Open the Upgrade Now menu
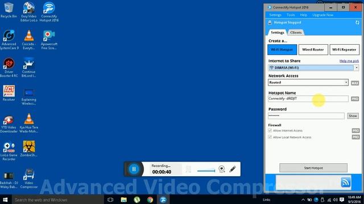Screen dimensions: 364x204 tap(322, 15)
